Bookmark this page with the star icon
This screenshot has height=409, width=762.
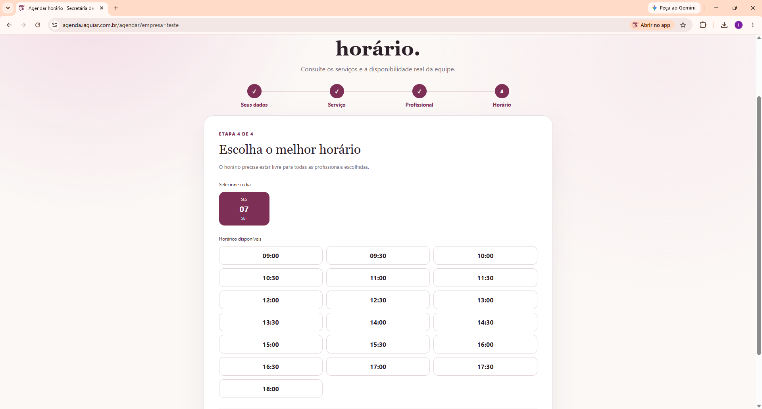click(x=683, y=25)
